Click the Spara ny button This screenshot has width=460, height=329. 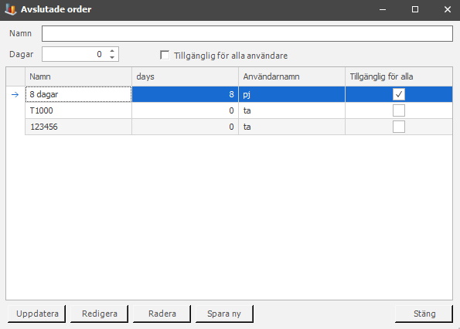224,314
